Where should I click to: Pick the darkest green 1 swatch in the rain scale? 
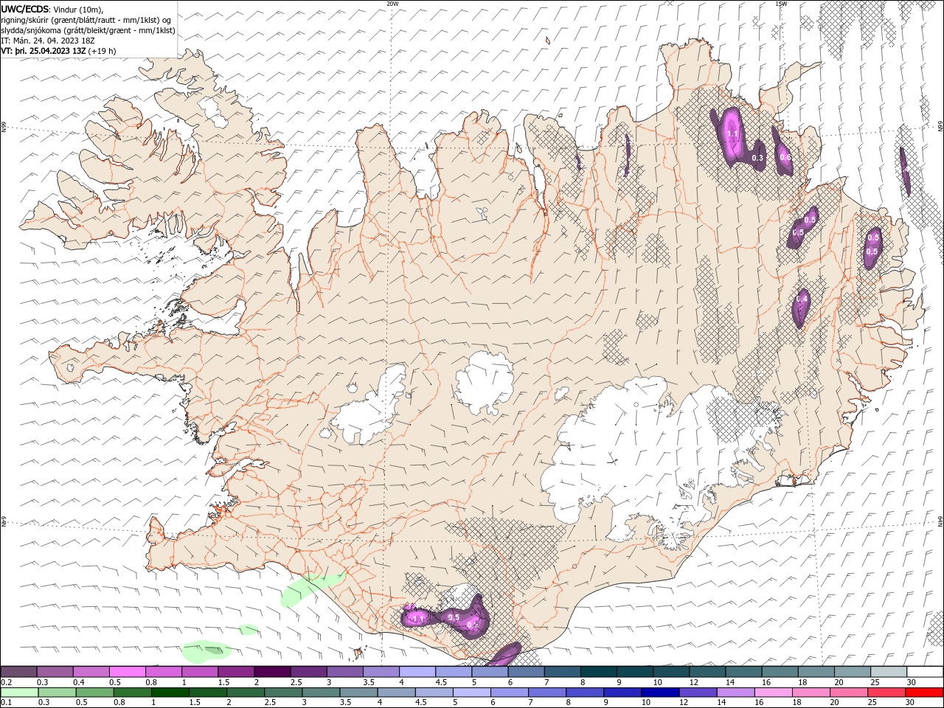coord(170,693)
